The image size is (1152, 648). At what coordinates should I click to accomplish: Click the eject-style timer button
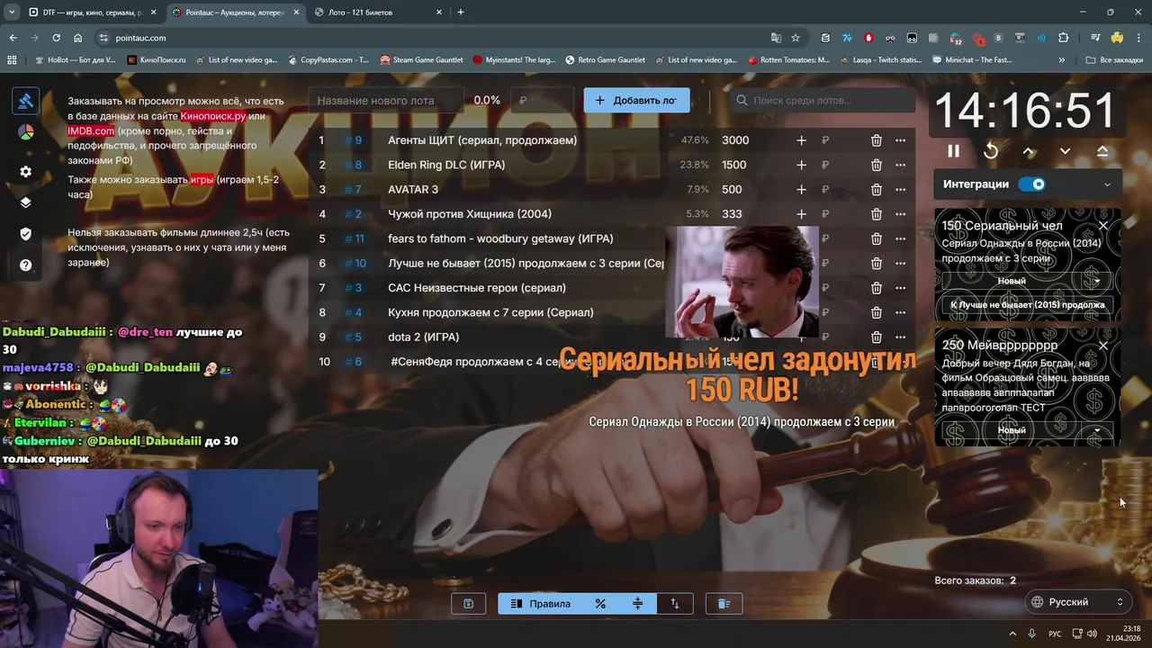pos(1102,151)
